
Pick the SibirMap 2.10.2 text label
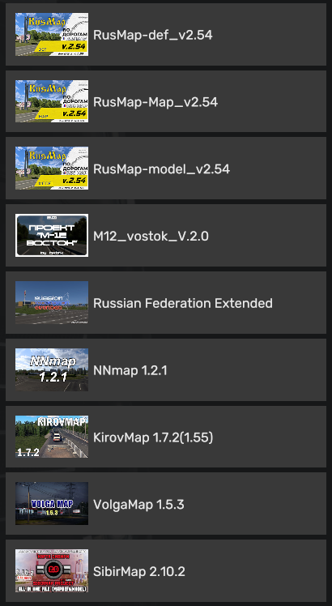pyautogui.click(x=139, y=572)
